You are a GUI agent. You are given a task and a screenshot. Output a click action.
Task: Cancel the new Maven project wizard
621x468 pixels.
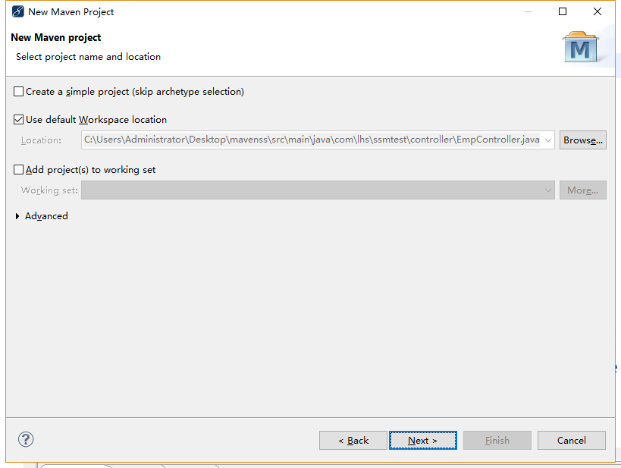coord(571,440)
